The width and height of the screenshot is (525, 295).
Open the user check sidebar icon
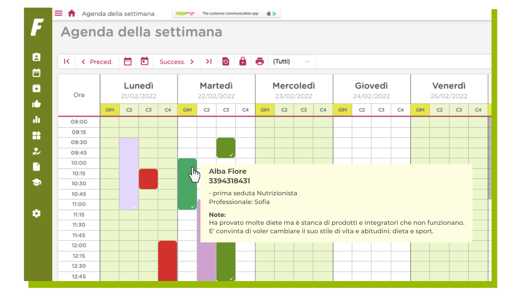pyautogui.click(x=36, y=151)
